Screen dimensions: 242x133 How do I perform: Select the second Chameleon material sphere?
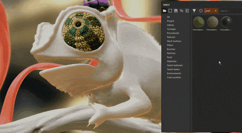pyautogui.click(x=213, y=22)
